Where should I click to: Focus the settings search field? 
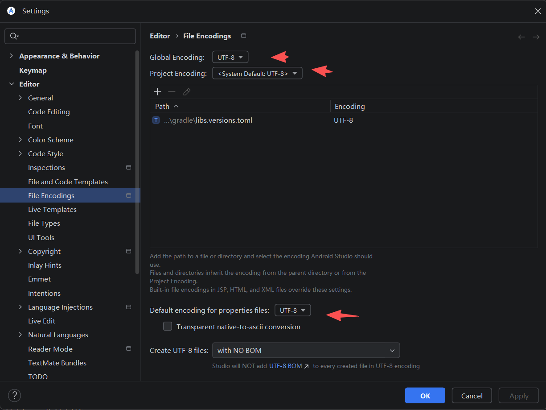[70, 36]
